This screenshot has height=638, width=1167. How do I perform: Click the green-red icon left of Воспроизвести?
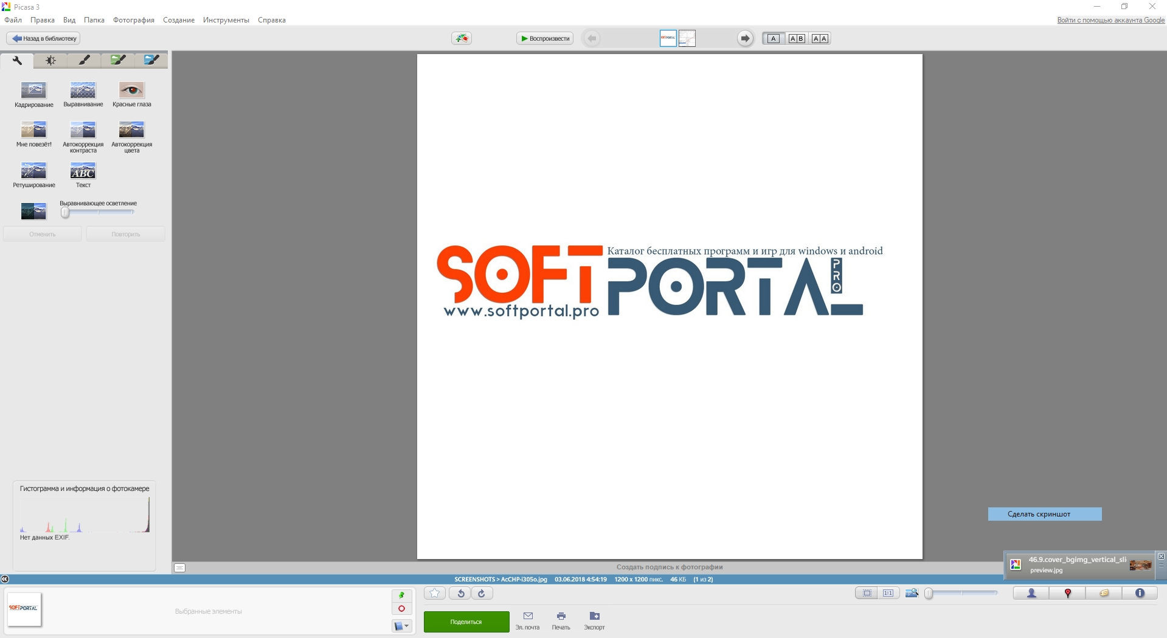[462, 38]
